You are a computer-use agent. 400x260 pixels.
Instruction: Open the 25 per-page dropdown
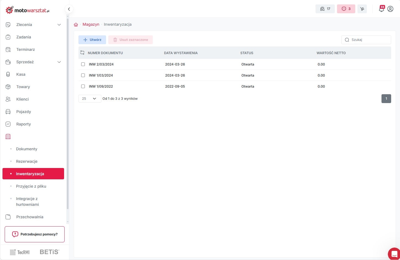click(90, 99)
